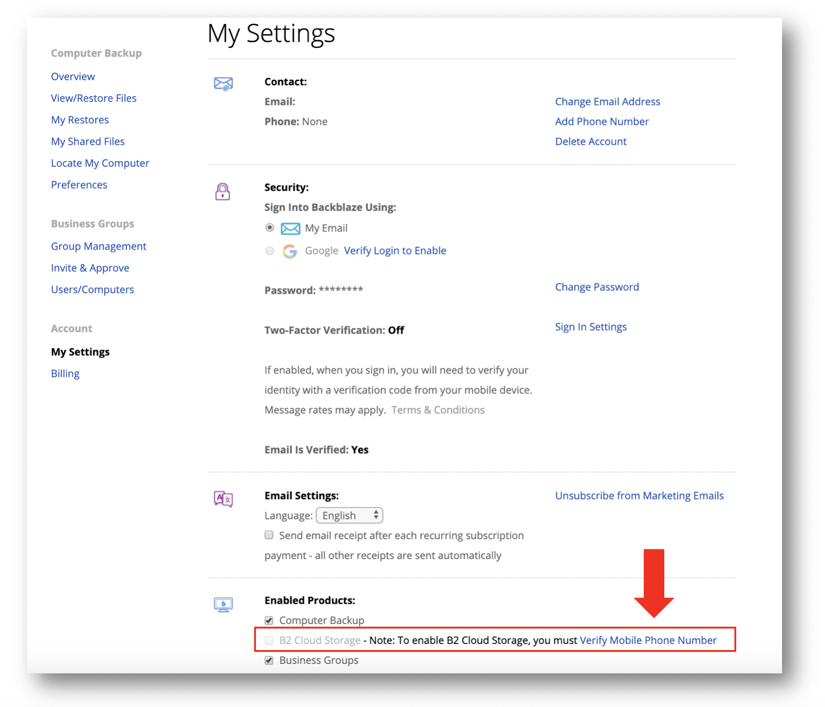Select the Google sign-in radio button

pyautogui.click(x=270, y=251)
